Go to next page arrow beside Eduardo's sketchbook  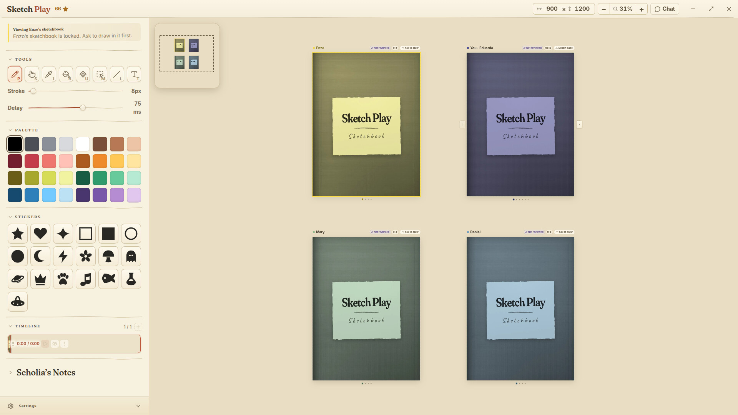coord(579,124)
